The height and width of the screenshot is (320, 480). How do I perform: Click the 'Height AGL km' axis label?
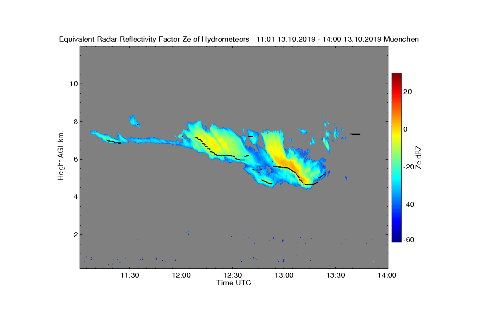pyautogui.click(x=61, y=157)
